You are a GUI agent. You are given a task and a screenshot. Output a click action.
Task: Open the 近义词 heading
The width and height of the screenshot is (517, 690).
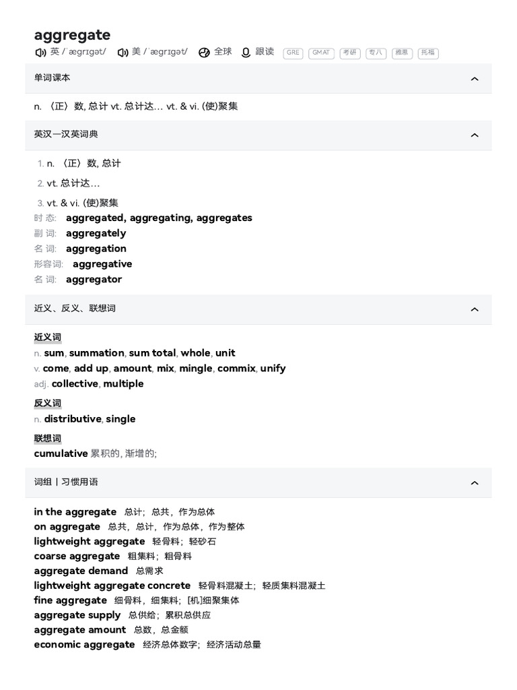[48, 338]
